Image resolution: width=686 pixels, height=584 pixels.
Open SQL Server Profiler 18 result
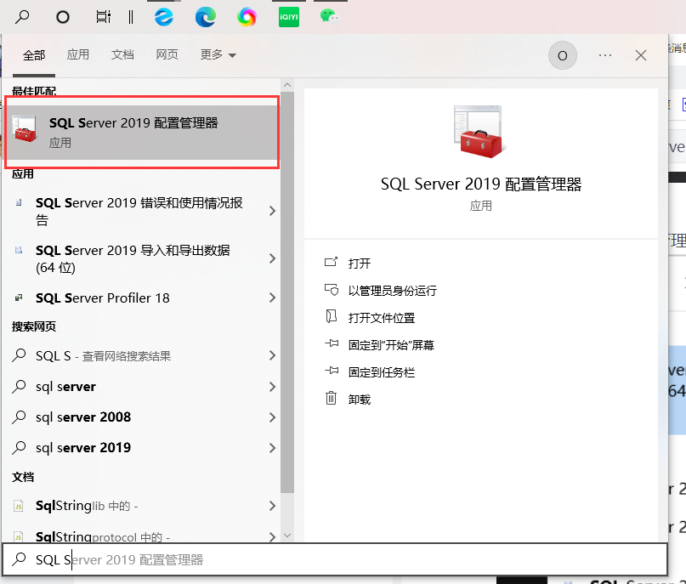139,298
